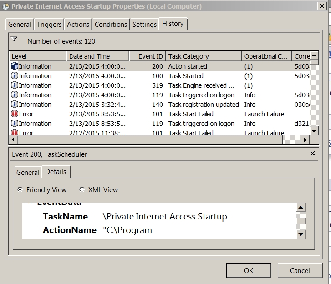The image size is (331, 284).
Task: Click error icon of 2/12/2015 Task Start Failed
Action: pyautogui.click(x=15, y=133)
